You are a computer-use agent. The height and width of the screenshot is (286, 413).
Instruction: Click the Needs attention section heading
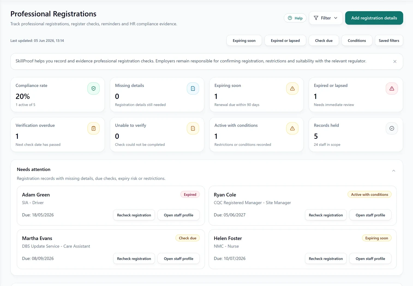pos(34,169)
